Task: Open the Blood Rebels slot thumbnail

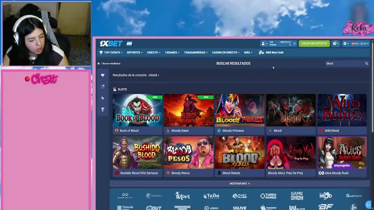Action: (x=240, y=153)
